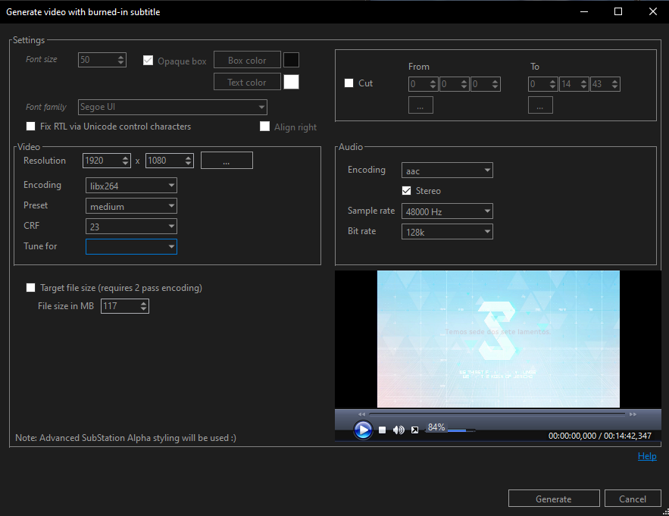Toggle fullscreen for the preview player
Viewport: 669px width, 516px height.
(414, 430)
